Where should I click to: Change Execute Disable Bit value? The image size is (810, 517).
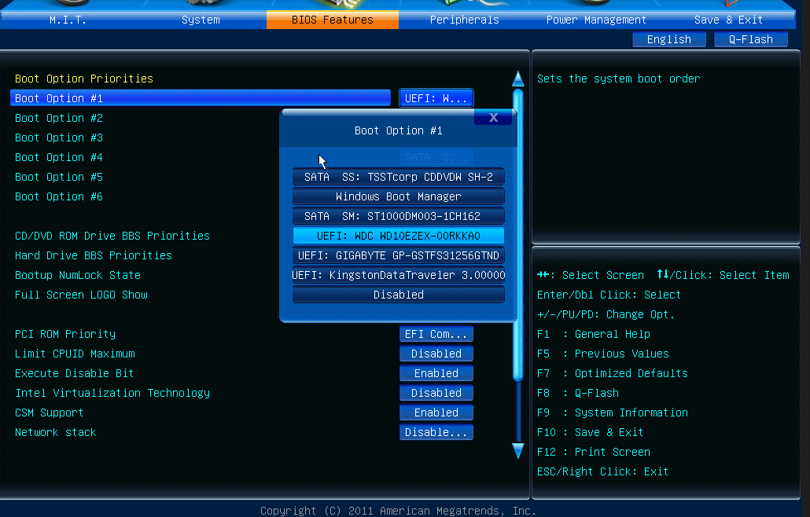pos(436,373)
